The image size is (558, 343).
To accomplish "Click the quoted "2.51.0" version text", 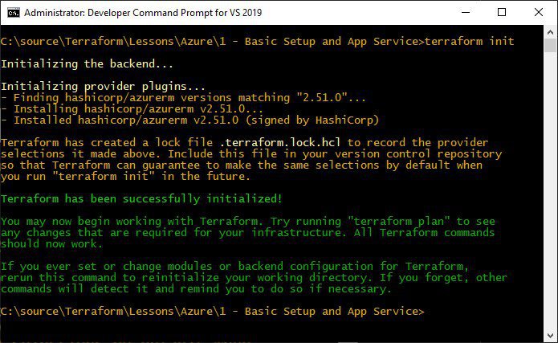I will point(322,97).
